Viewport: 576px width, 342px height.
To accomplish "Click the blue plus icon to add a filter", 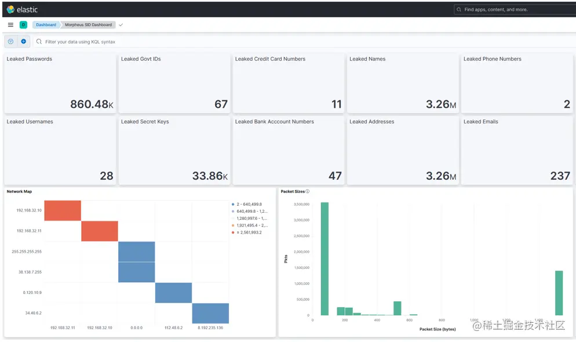I will (23, 41).
